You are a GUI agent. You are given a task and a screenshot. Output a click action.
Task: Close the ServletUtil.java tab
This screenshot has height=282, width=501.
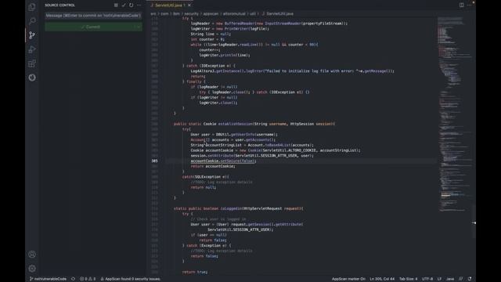189,5
